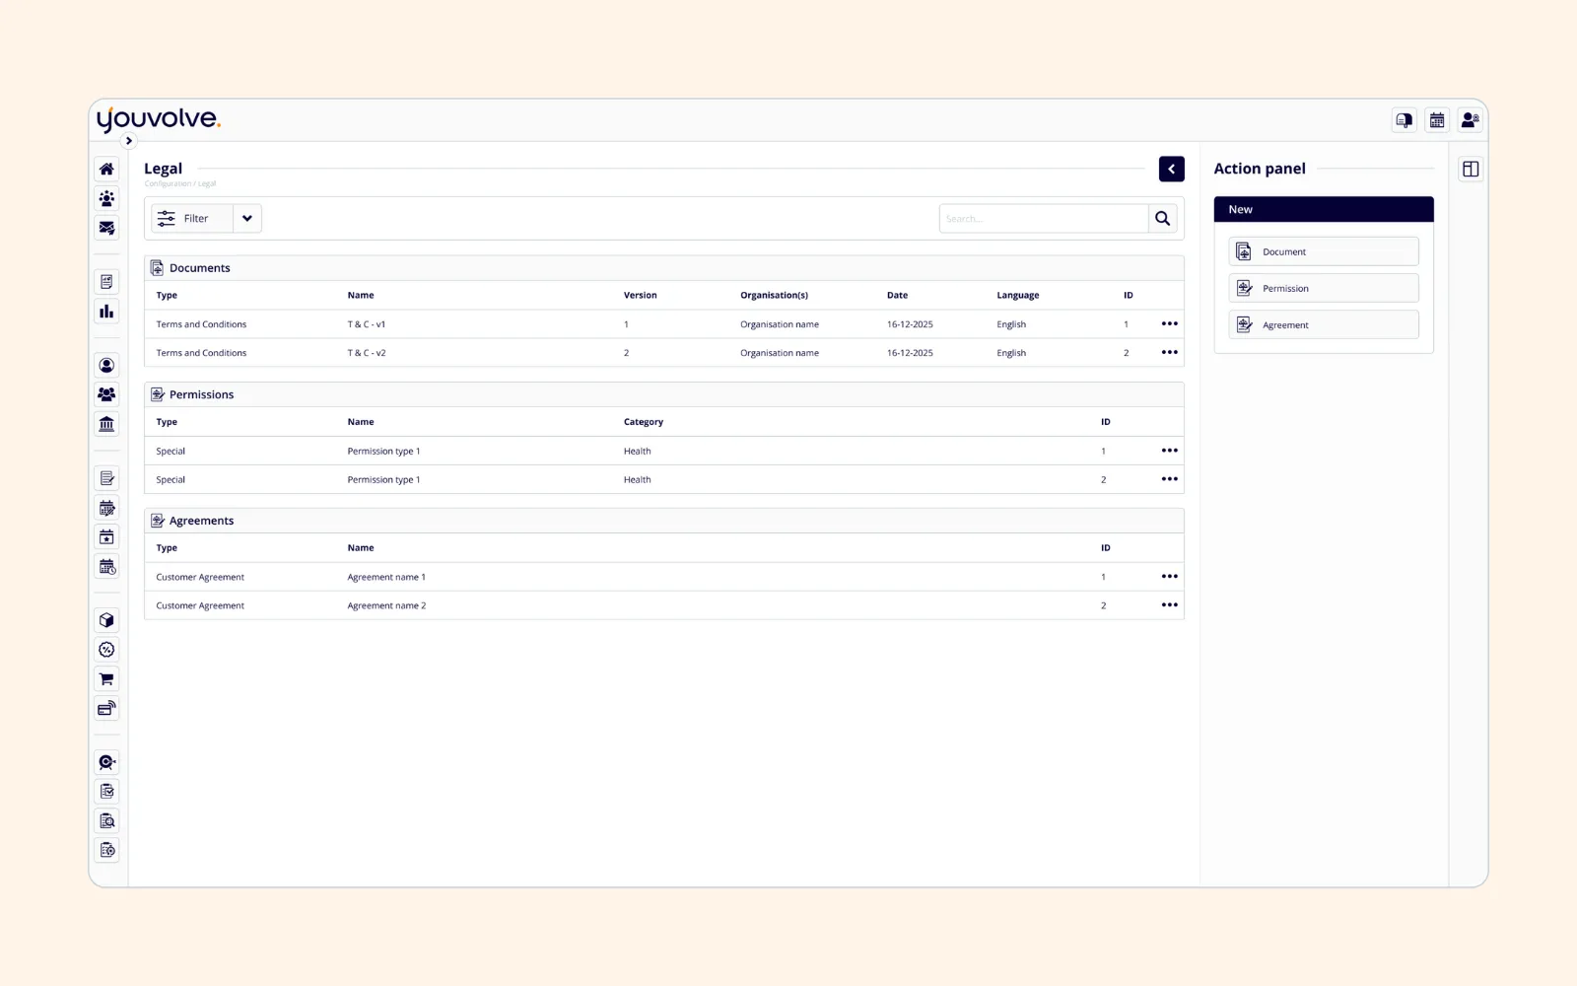Open the contactless payment card icon
Screen dimensions: 1577x986
[106, 708]
